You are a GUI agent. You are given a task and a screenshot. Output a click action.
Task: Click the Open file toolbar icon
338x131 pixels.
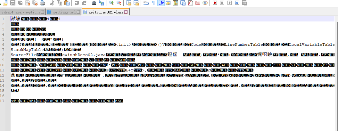coord(5,3)
